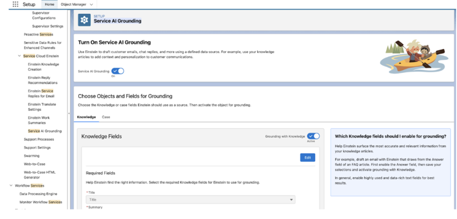Click the Edit button
The height and width of the screenshot is (219, 457).
(307, 157)
